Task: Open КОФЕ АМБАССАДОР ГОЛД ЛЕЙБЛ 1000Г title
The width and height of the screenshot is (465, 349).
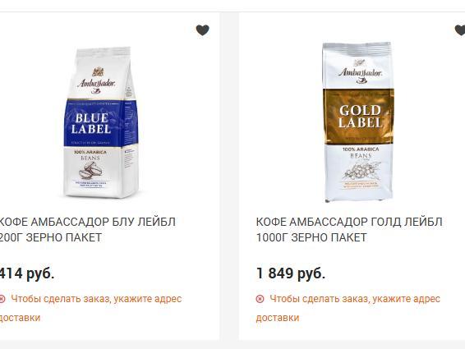Action: pos(349,229)
